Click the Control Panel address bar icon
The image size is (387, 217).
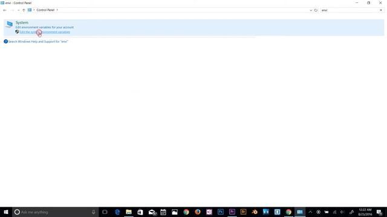30,10
